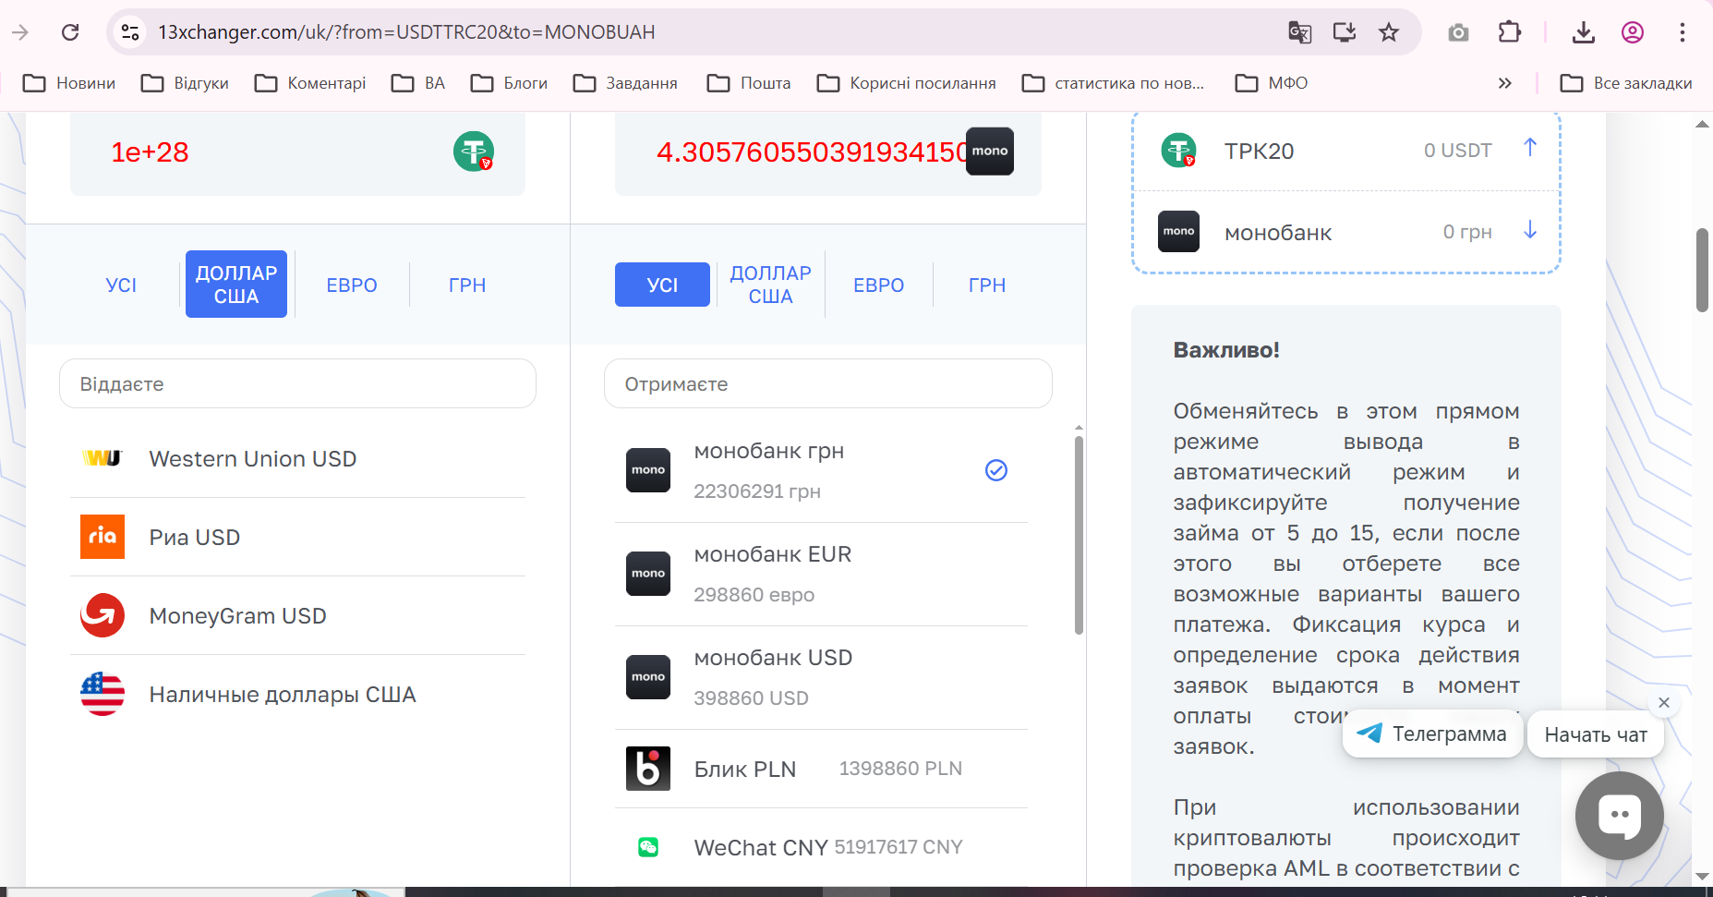This screenshot has width=1713, height=897.
Task: Open the browser extensions puzzle icon
Action: [1509, 32]
